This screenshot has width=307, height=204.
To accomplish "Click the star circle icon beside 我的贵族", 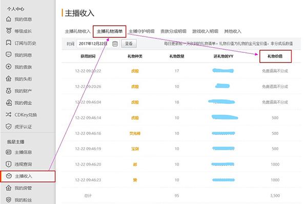I will [8, 67].
